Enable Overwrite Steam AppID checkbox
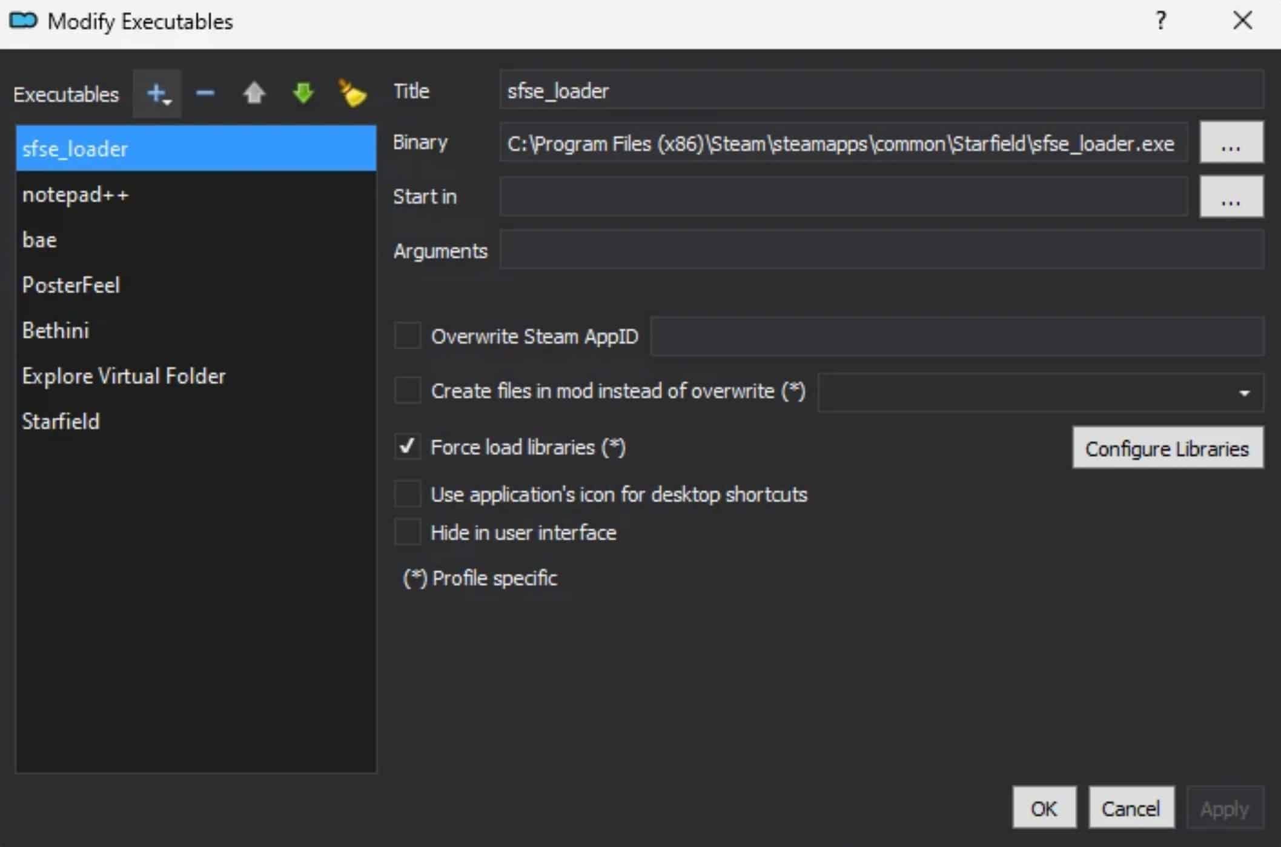This screenshot has height=847, width=1281. 407,336
